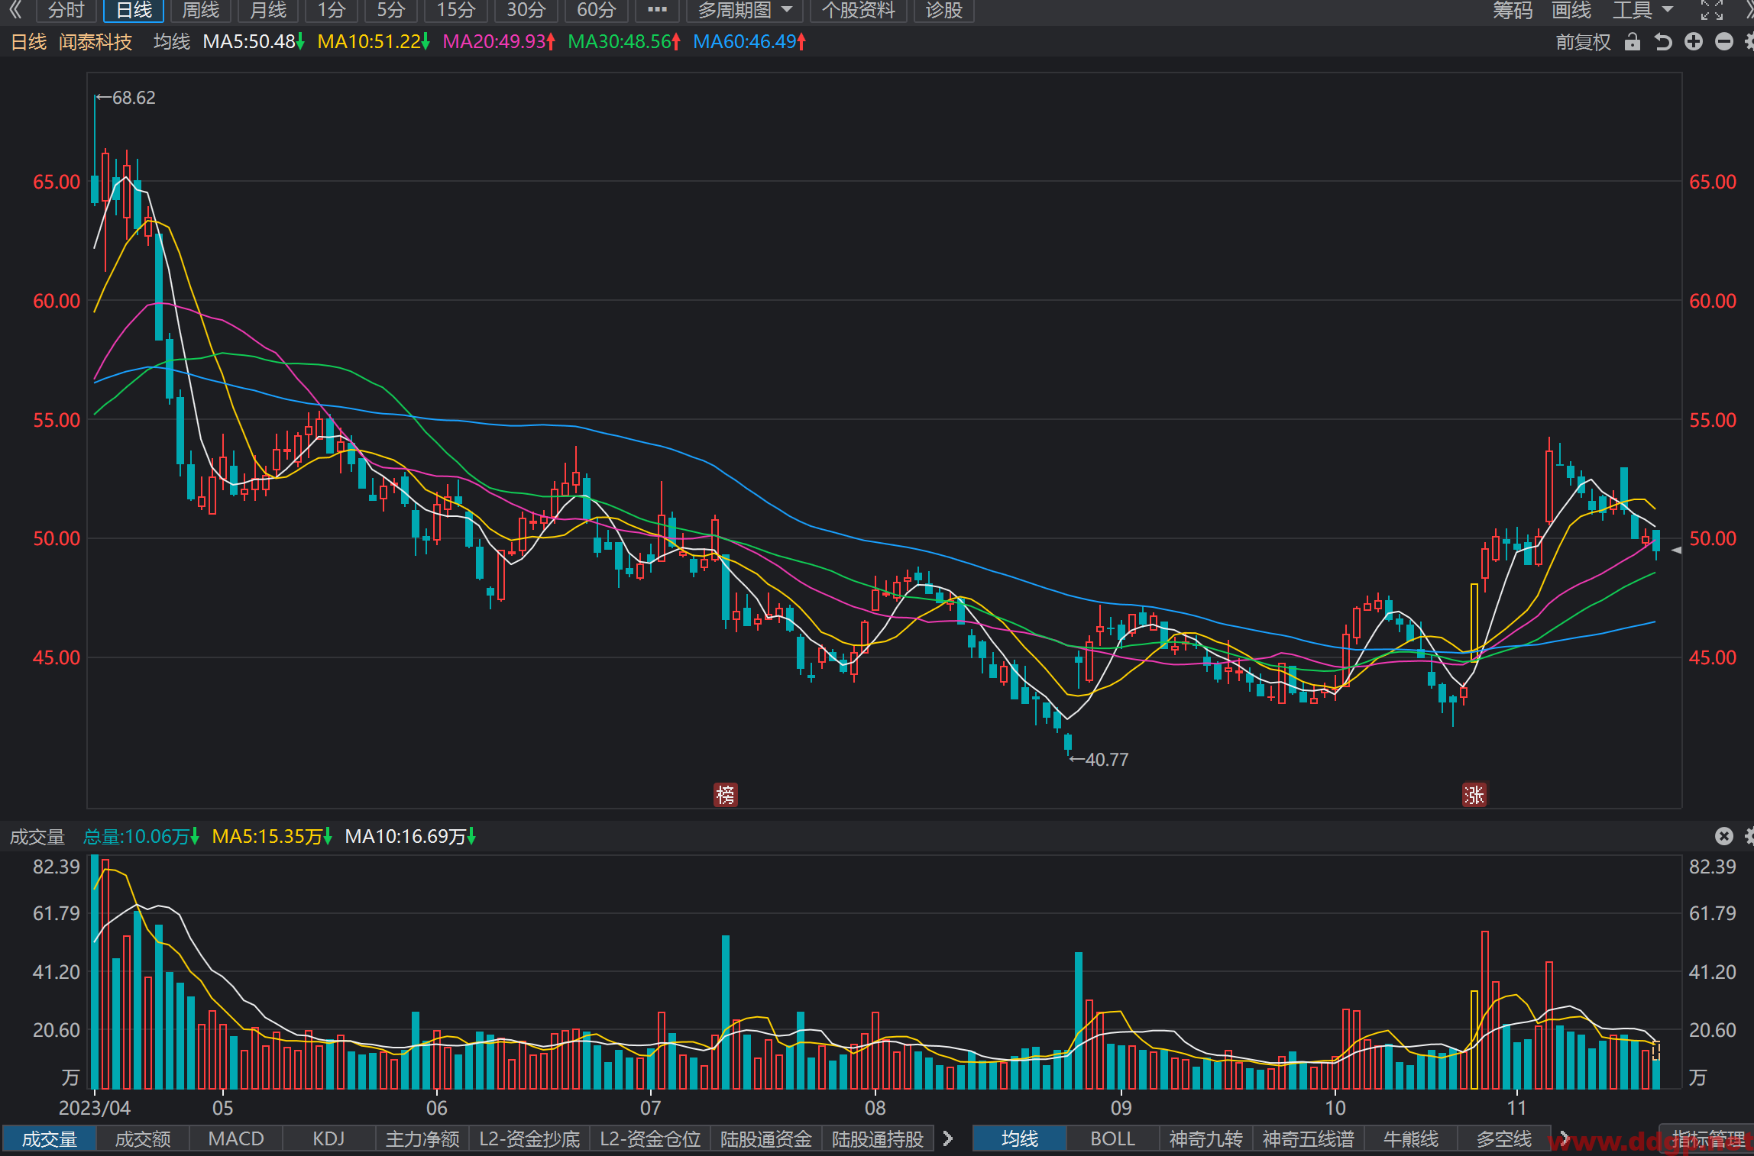Viewport: 1754px width, 1156px height.
Task: Show more sub-chart indicators arrow
Action: pos(948,1138)
